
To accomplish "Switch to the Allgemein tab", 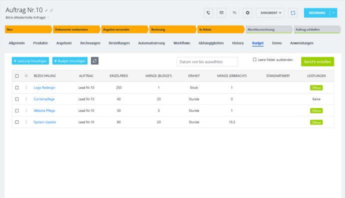I will click(16, 43).
